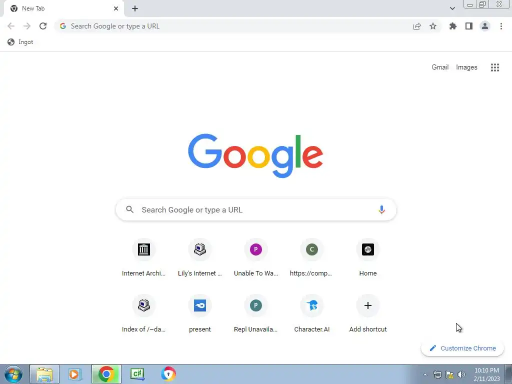Open the Index of /~da... shortcut
512x384 pixels.
(143, 314)
